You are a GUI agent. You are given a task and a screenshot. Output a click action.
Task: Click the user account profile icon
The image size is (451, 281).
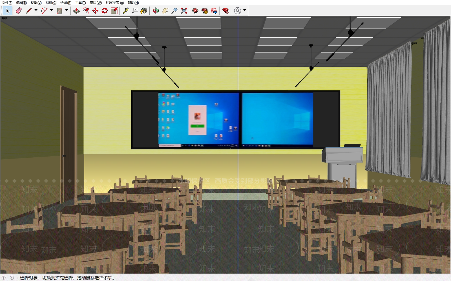tap(238, 11)
